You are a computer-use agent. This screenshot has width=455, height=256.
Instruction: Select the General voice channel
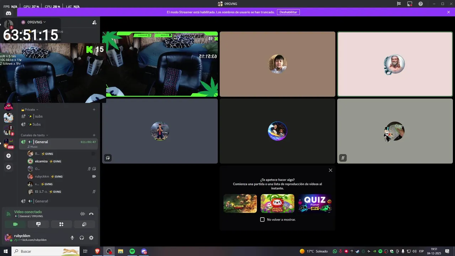pos(59,144)
